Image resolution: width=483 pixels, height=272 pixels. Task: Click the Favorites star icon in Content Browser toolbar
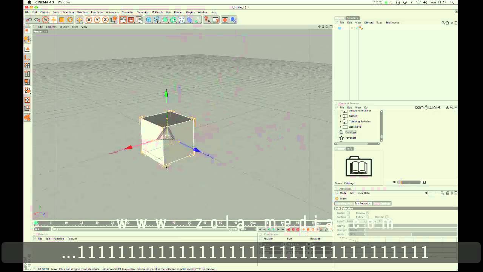click(434, 107)
